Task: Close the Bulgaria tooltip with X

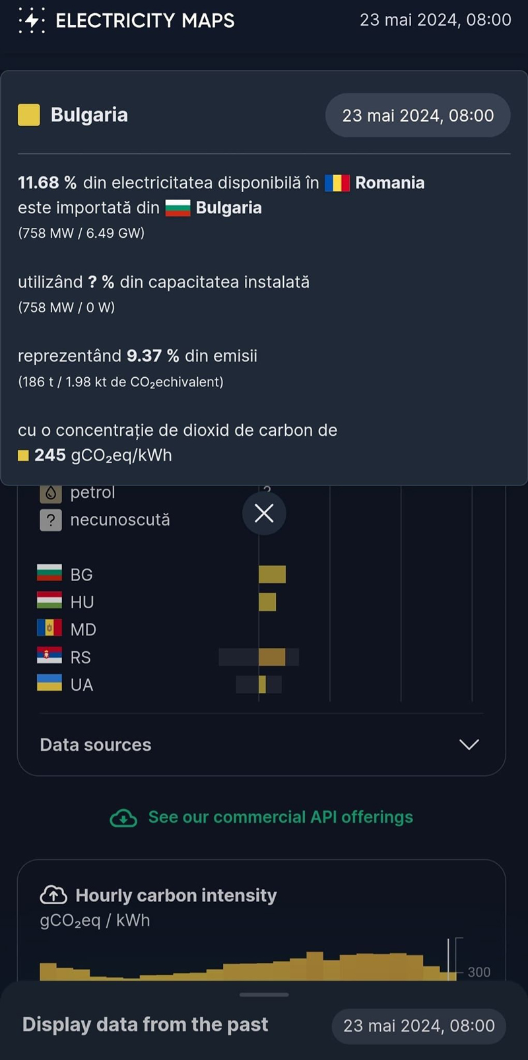Action: coord(264,513)
